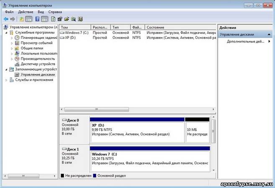Click the Диск 0 drive icon
The image size is (275, 188).
point(64,120)
